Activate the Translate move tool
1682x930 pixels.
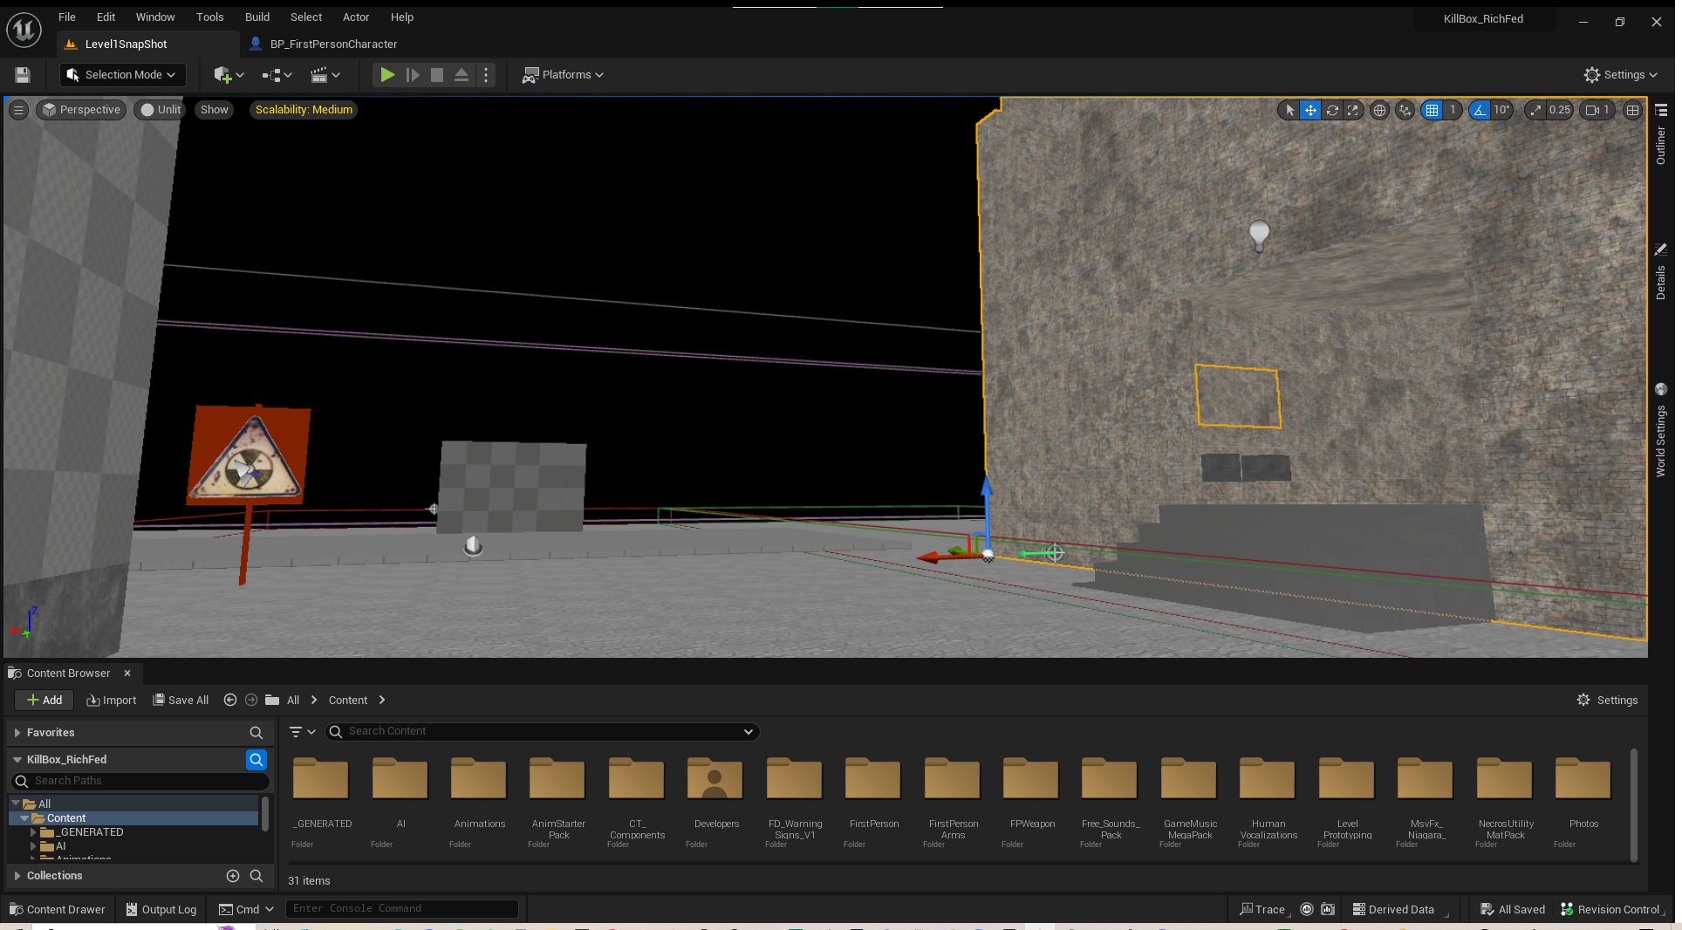pos(1310,110)
